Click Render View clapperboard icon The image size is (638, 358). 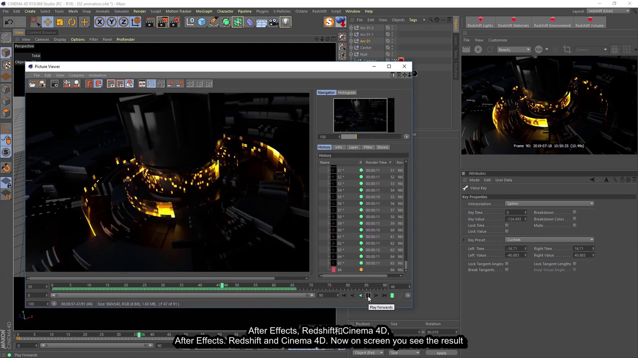point(150,22)
